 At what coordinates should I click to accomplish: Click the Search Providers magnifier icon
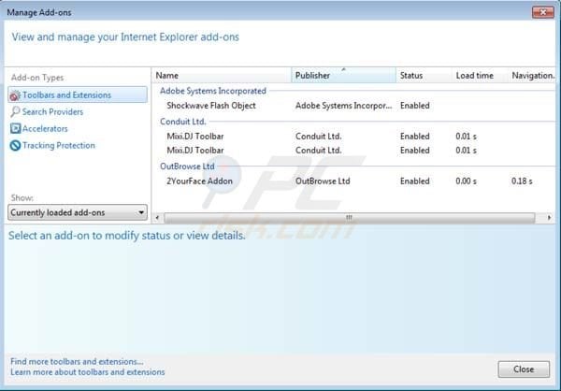tap(15, 111)
